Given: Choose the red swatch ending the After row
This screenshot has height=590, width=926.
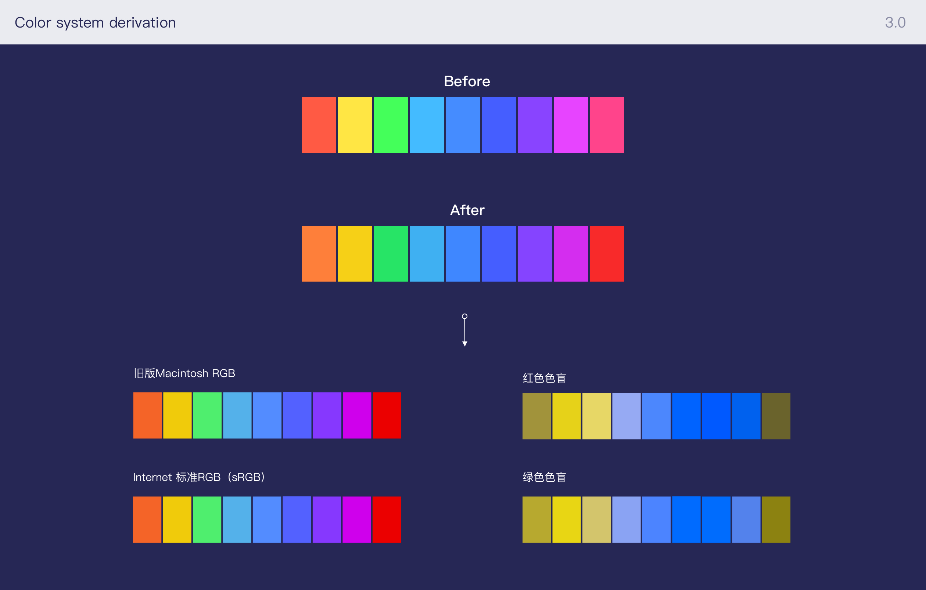Looking at the screenshot, I should pos(607,254).
